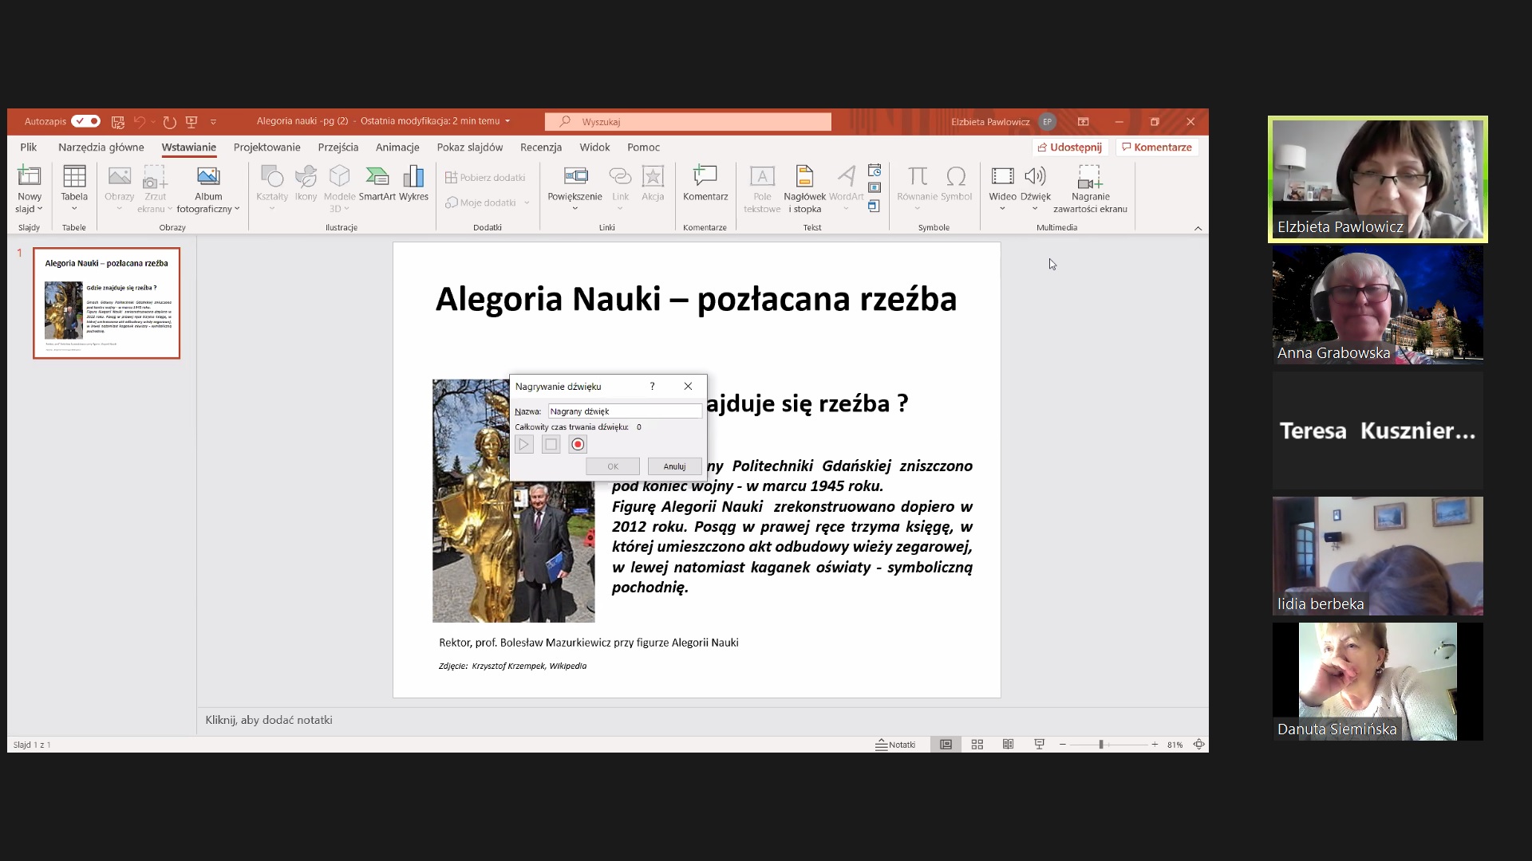Click Anuluj in recording dialog

point(674,466)
